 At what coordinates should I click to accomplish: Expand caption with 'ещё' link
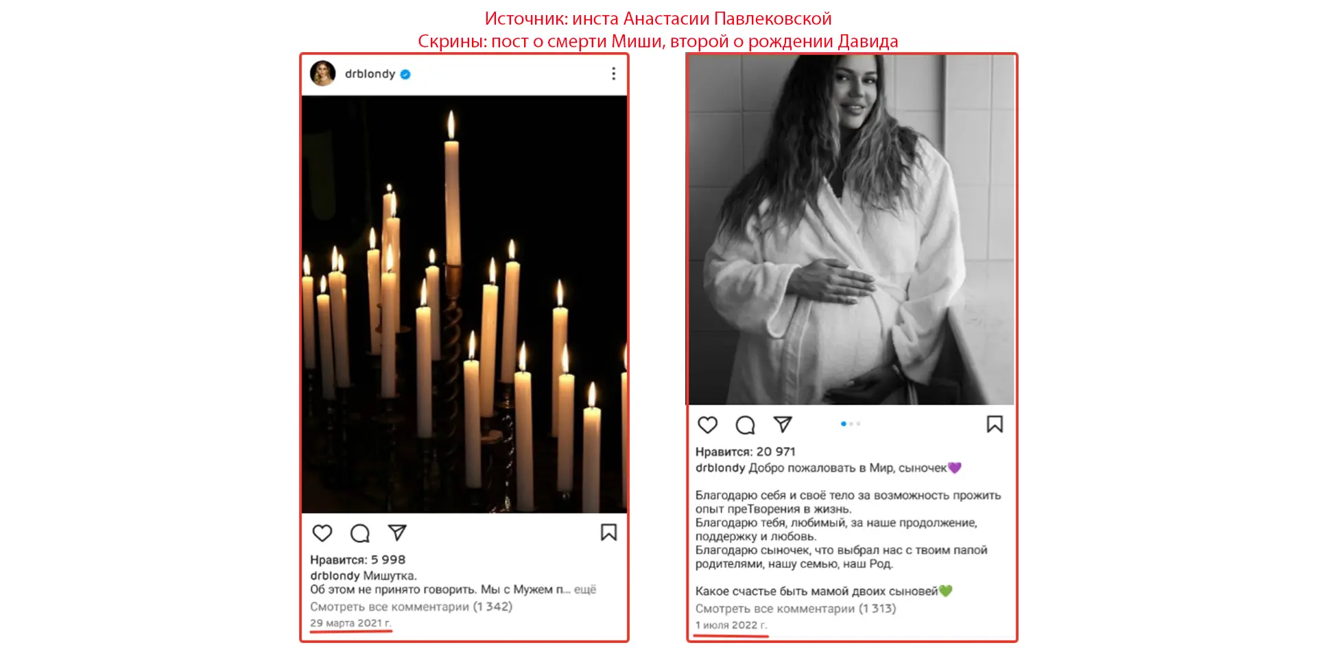[x=585, y=590]
